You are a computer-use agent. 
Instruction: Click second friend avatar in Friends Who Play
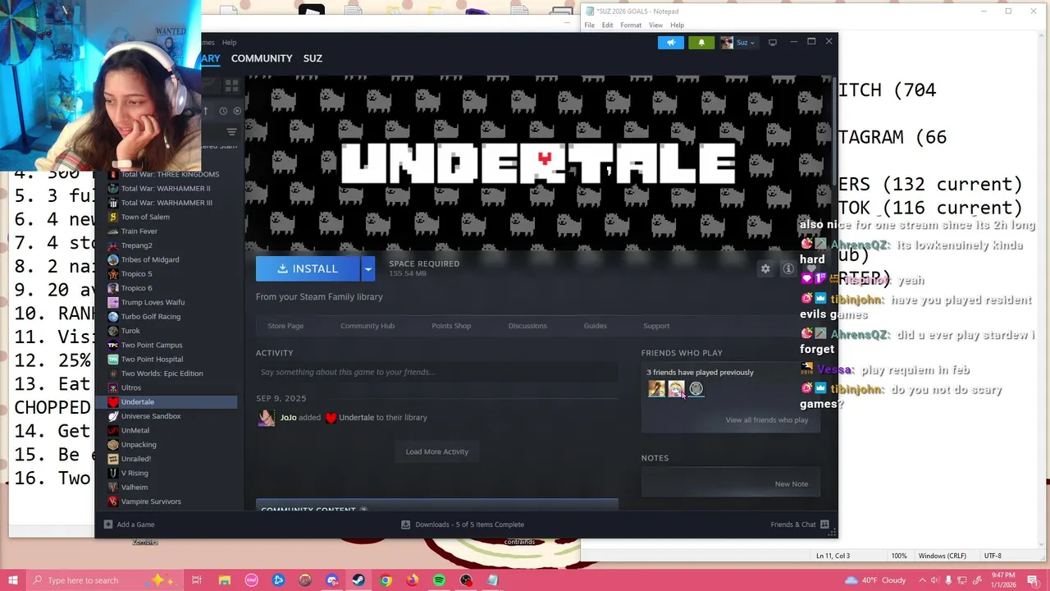point(676,389)
